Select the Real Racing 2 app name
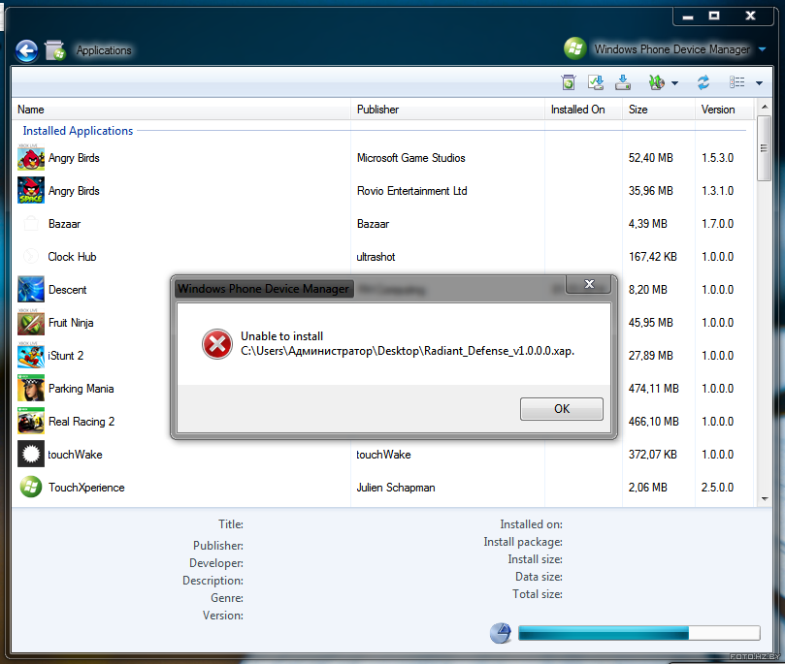This screenshot has height=664, width=785. [x=82, y=422]
